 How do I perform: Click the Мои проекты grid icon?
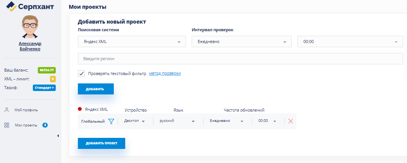(x=6, y=125)
